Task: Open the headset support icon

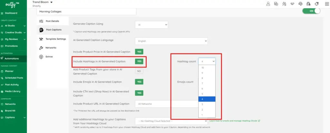Action: [x=300, y=4]
